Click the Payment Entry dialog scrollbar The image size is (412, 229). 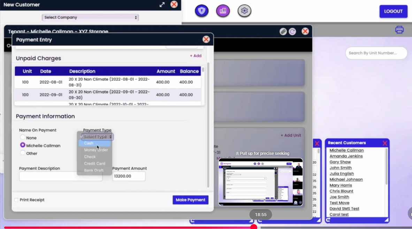208,125
